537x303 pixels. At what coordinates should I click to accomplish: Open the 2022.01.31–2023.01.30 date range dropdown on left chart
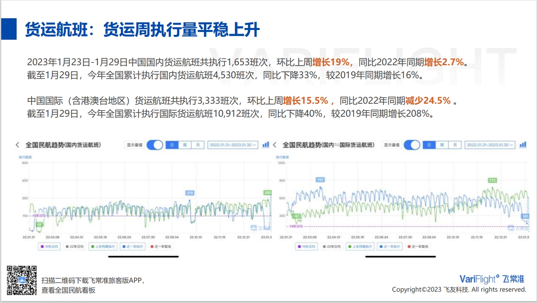[232, 145]
